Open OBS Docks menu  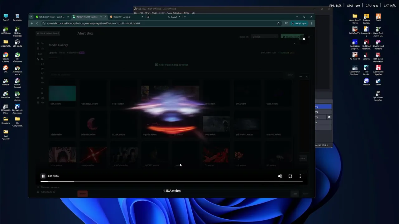154,13
